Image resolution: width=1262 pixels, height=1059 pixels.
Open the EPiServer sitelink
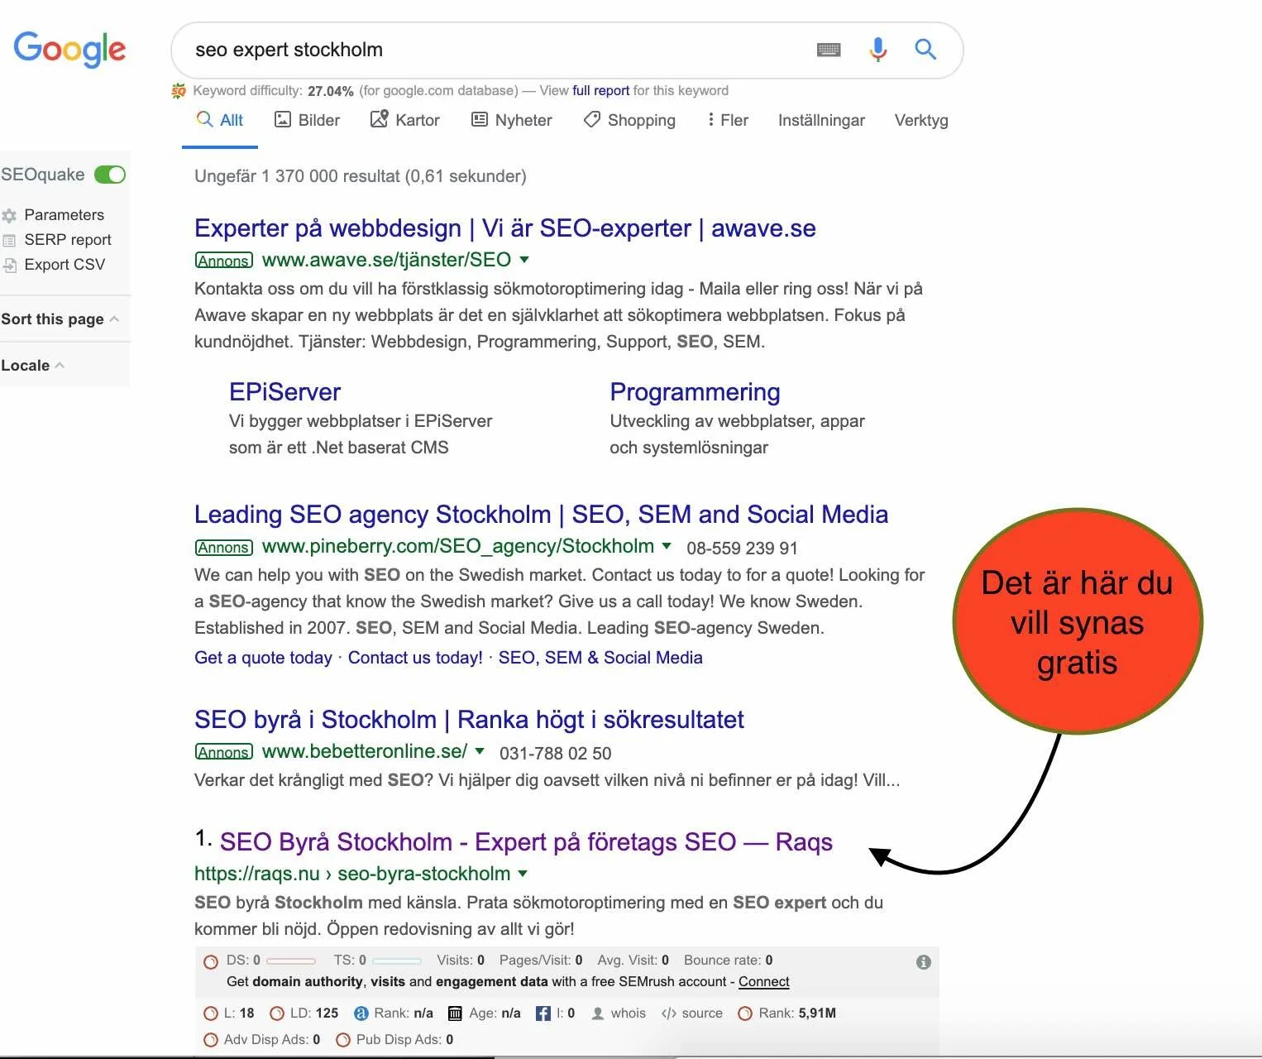point(285,392)
